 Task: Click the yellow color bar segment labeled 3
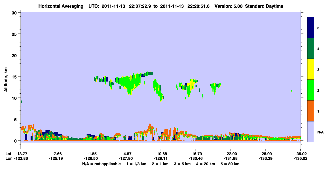pos(311,69)
